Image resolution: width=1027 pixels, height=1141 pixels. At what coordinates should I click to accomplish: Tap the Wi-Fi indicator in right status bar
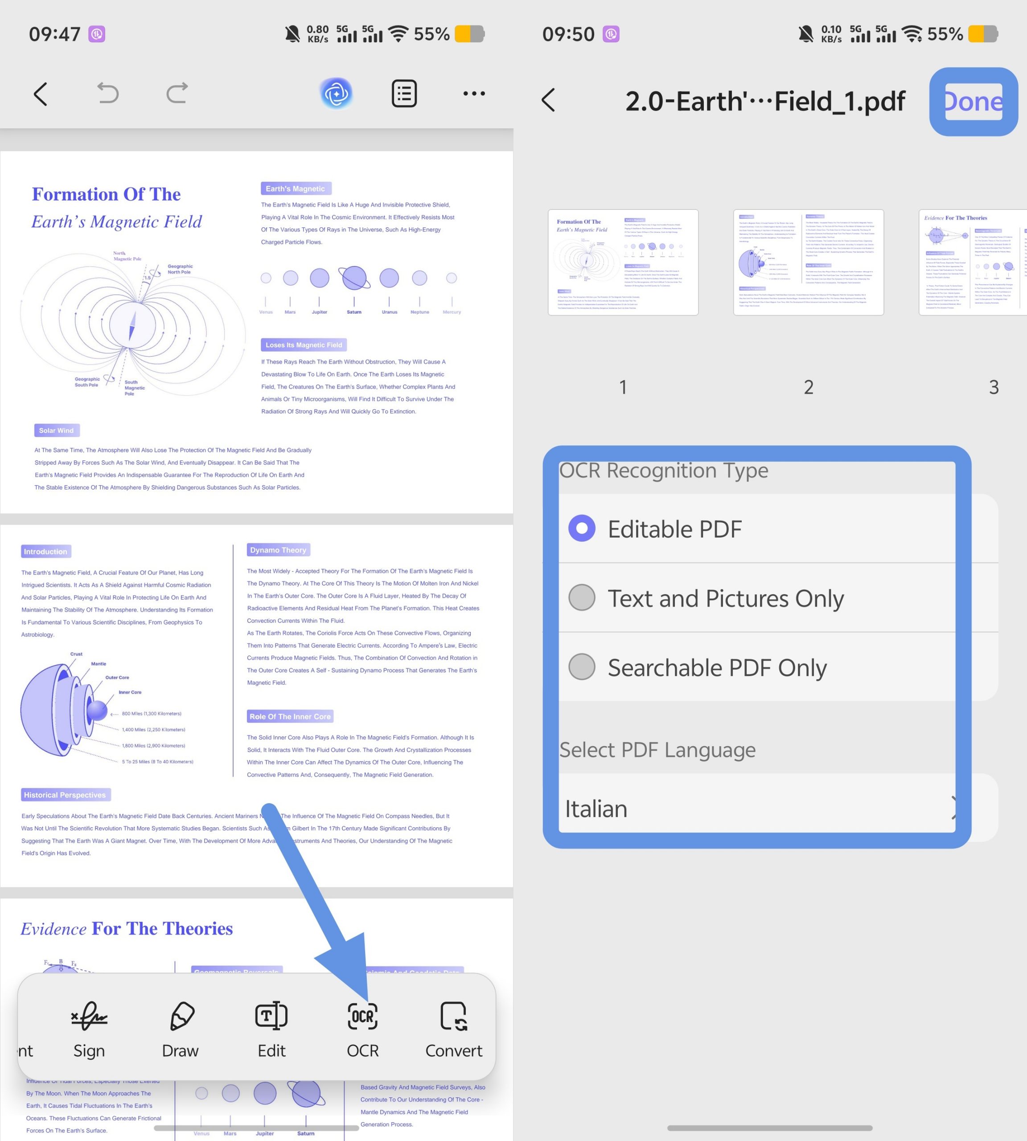click(x=912, y=34)
